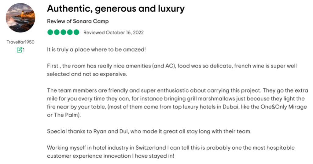The width and height of the screenshot is (313, 164).
Task: Click the first green rating bubble
Action: point(50,32)
